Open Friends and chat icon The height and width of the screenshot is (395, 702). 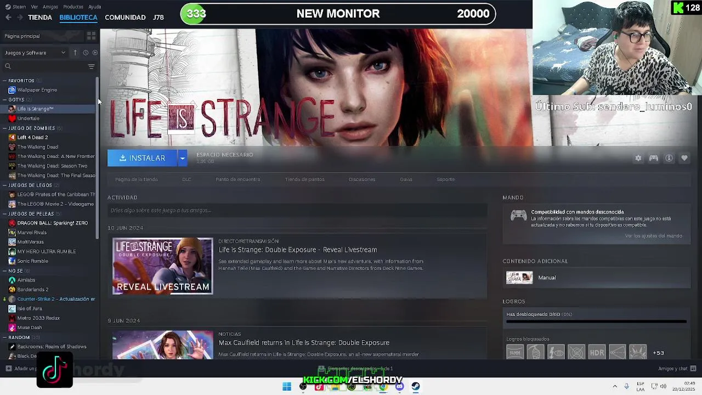click(x=693, y=369)
